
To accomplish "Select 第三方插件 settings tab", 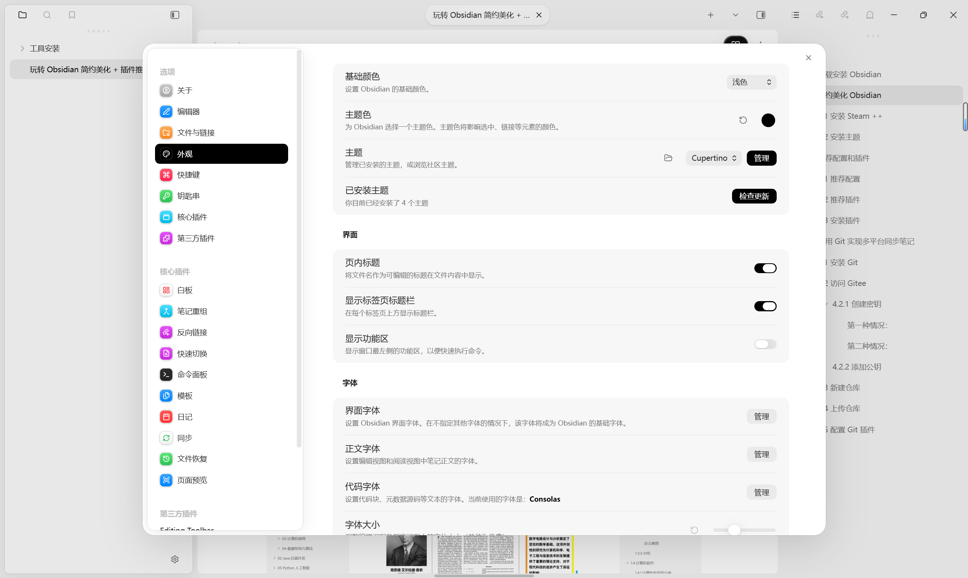I will [196, 238].
